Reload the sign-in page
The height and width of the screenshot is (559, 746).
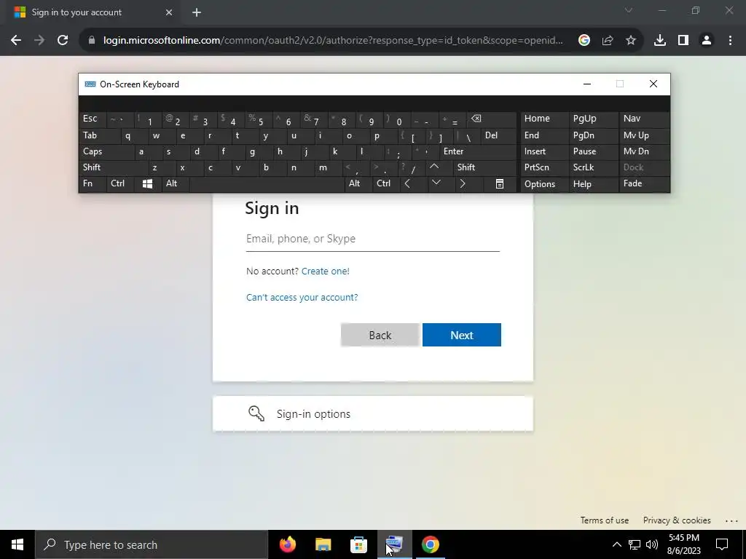click(x=63, y=41)
